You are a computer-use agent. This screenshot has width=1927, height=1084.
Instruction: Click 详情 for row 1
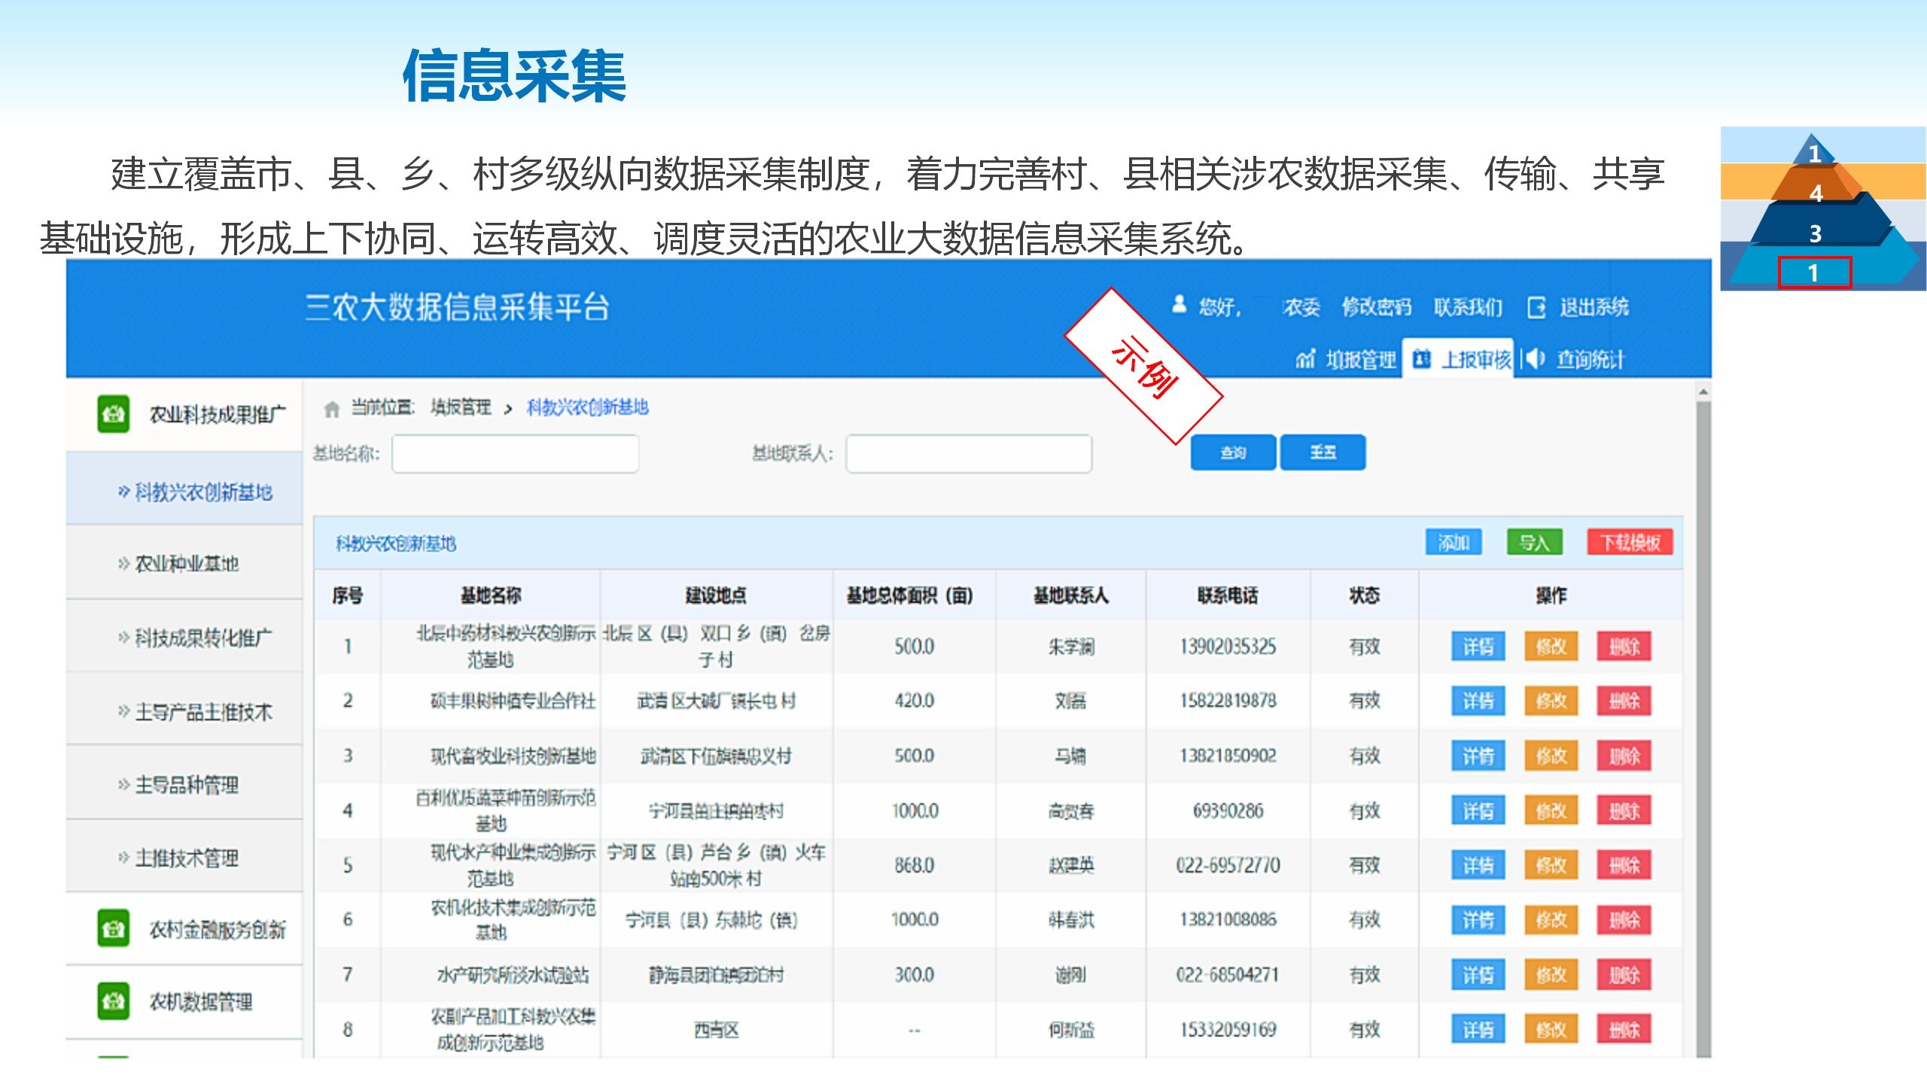tap(1478, 646)
